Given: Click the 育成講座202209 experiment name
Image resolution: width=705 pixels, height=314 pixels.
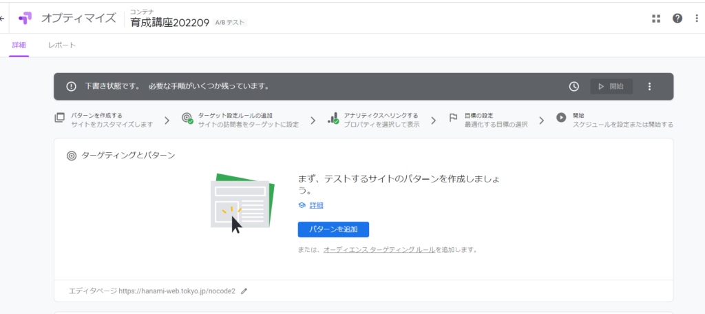Looking at the screenshot, I should 169,23.
